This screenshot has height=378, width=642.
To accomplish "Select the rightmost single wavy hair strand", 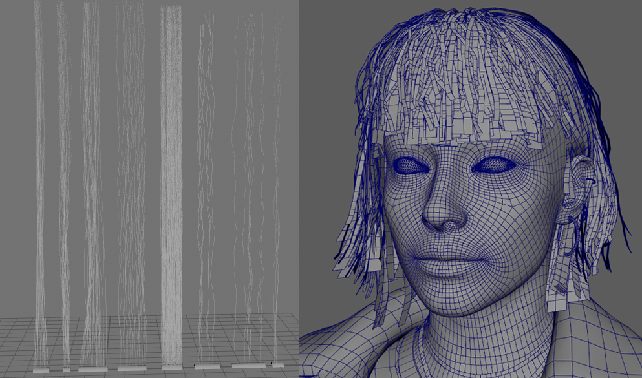I will pyautogui.click(x=277, y=188).
